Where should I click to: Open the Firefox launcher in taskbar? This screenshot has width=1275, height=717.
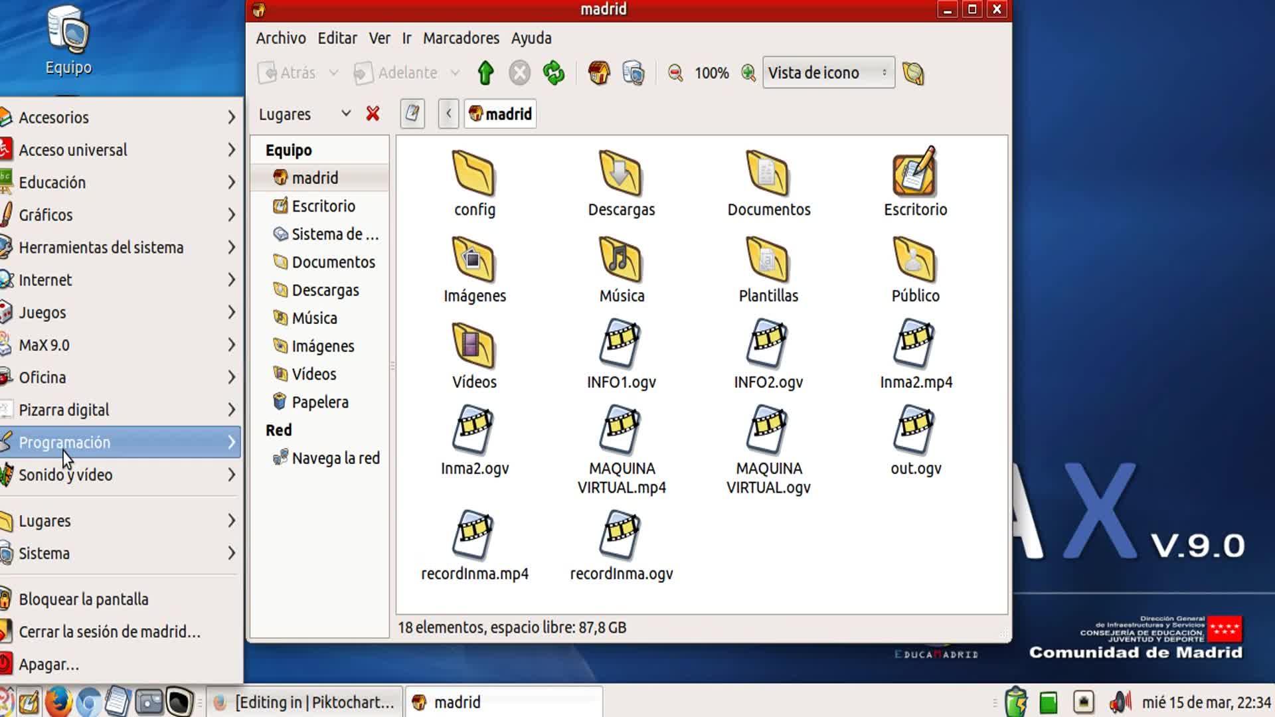(58, 702)
